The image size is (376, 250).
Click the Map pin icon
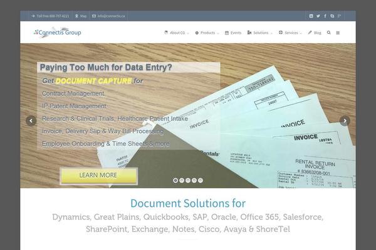76,16
